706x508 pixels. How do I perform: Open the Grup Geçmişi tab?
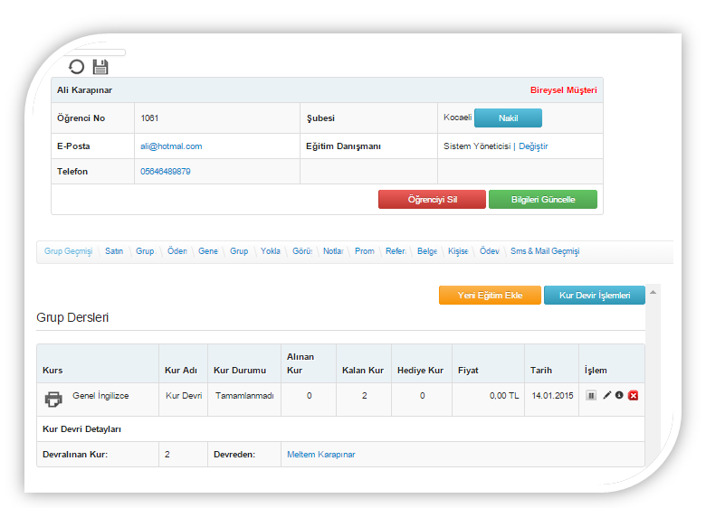(68, 251)
